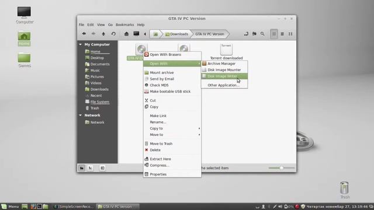
Task: Open the search magnifier icon
Action: tap(262, 34)
